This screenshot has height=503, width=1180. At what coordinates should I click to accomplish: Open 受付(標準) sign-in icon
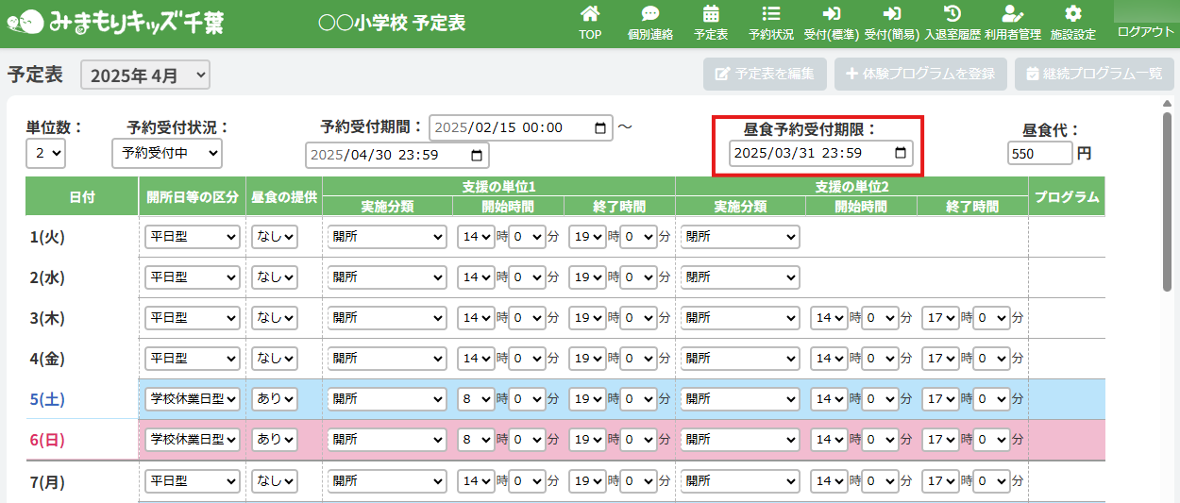(x=831, y=15)
